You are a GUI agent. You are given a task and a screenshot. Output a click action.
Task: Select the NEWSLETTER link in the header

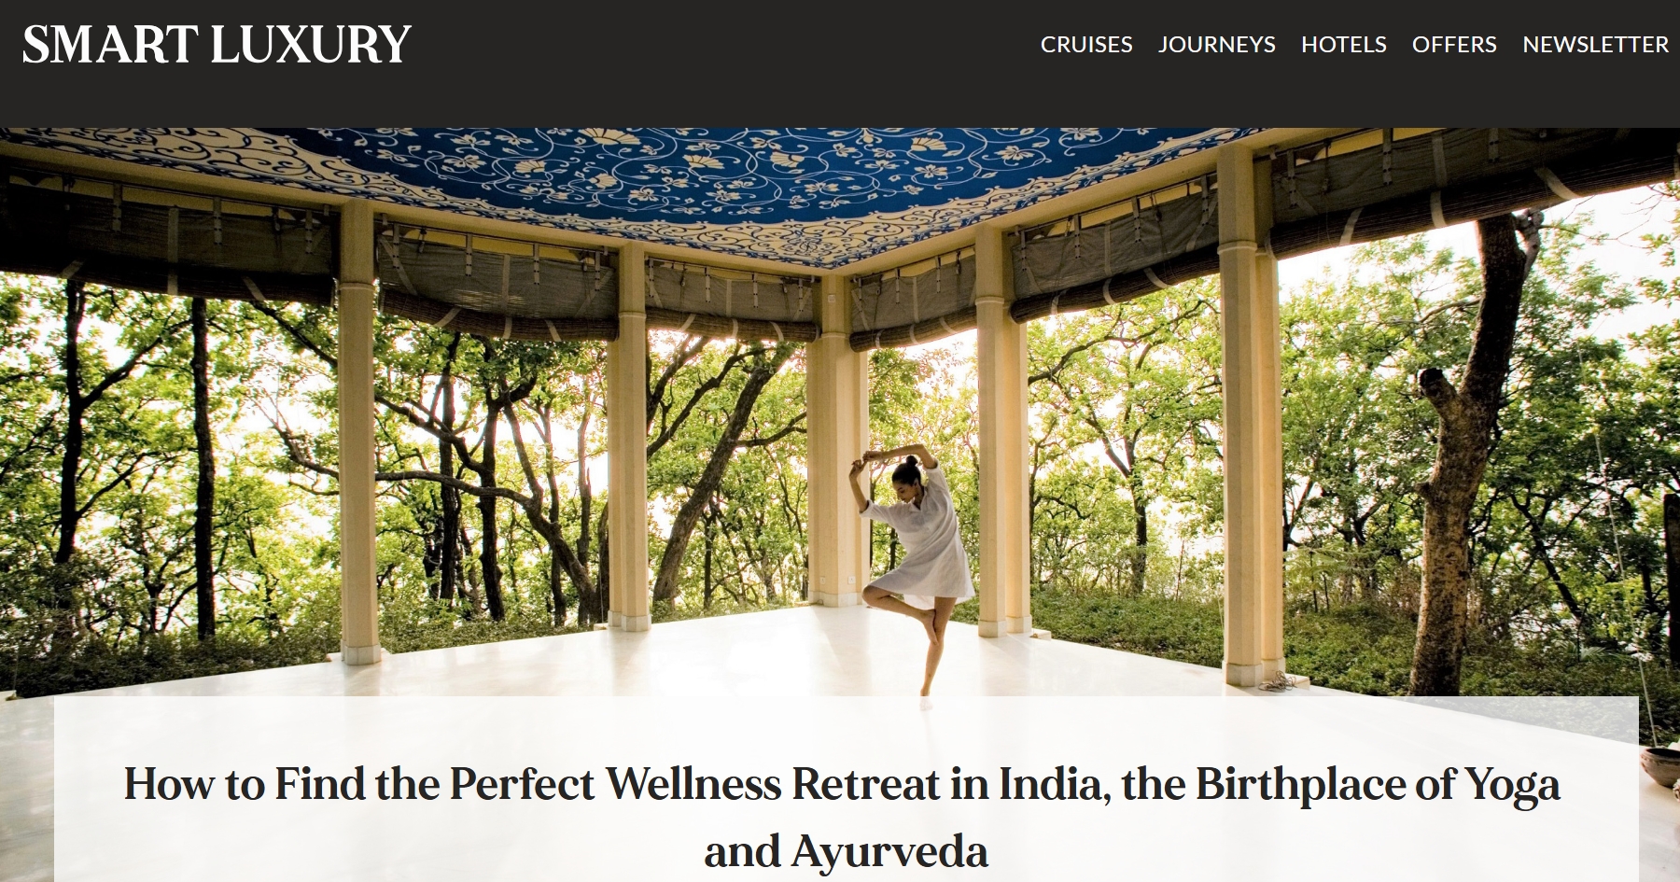click(x=1596, y=45)
